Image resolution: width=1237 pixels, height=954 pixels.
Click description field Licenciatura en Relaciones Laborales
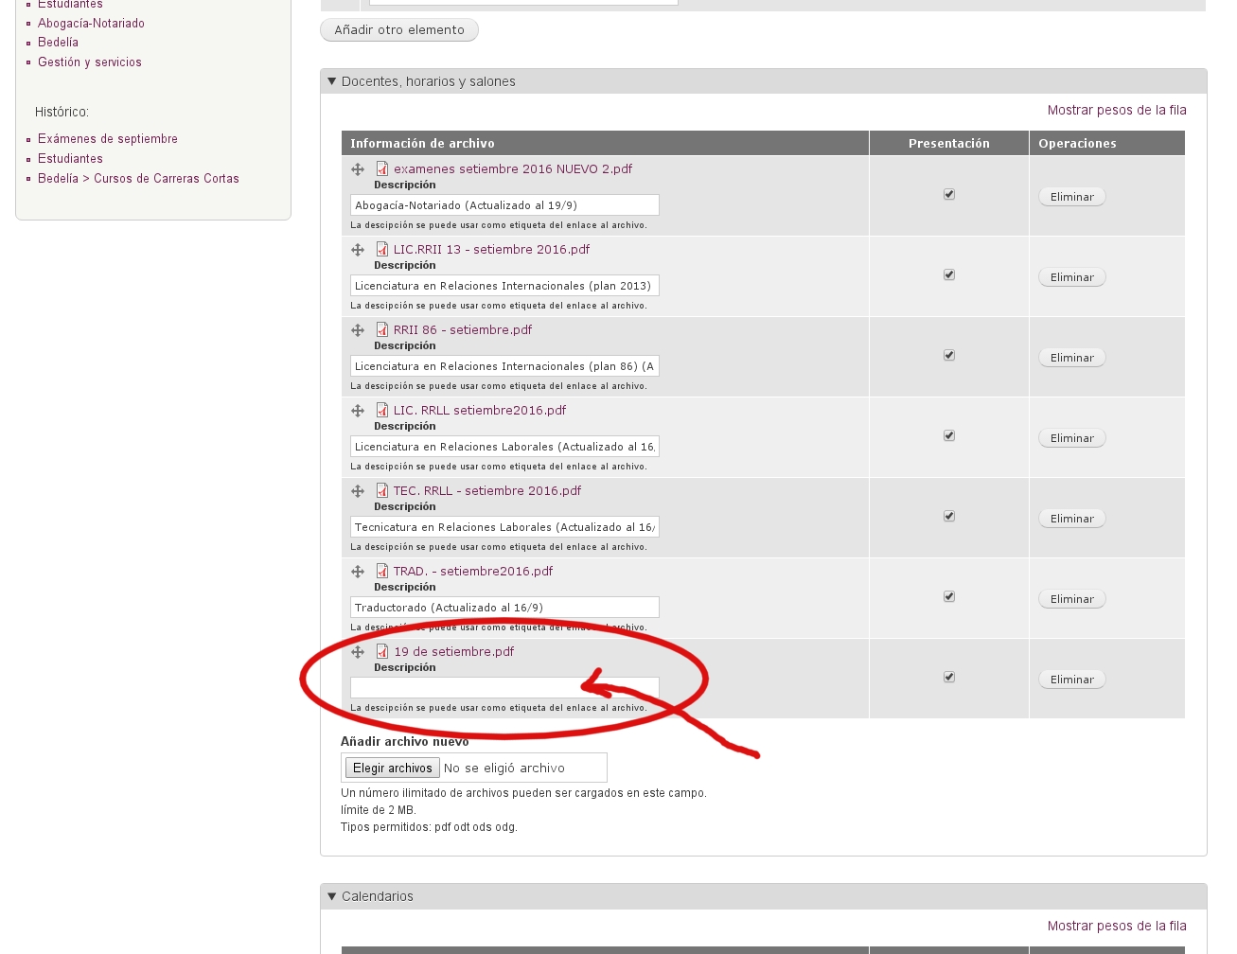[x=504, y=447]
